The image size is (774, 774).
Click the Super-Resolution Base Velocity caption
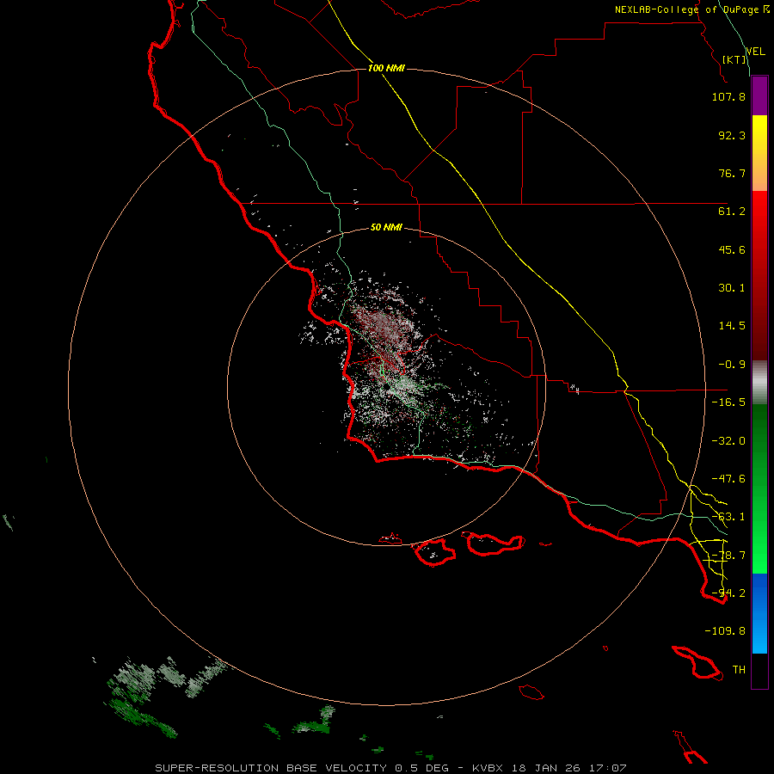tap(390, 768)
